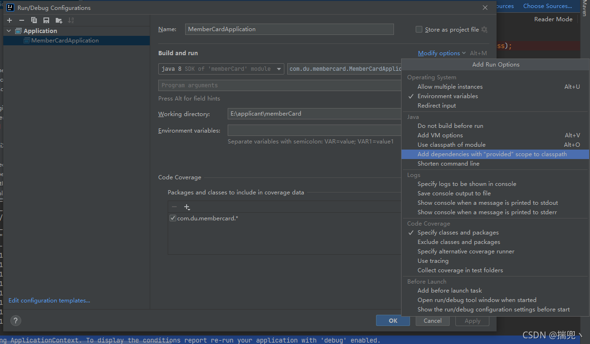Remove the selected configuration
This screenshot has width=590, height=344.
coord(22,20)
